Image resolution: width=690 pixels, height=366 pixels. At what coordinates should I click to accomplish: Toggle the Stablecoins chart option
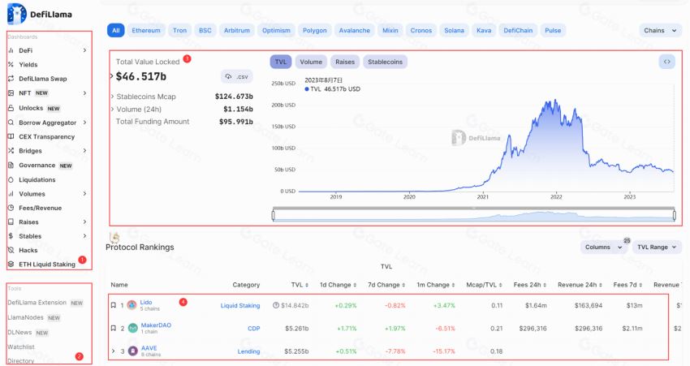coord(385,62)
